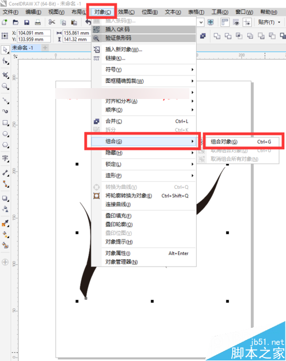Select the Freehand line tool
This screenshot has width=286, height=361.
point(5,100)
